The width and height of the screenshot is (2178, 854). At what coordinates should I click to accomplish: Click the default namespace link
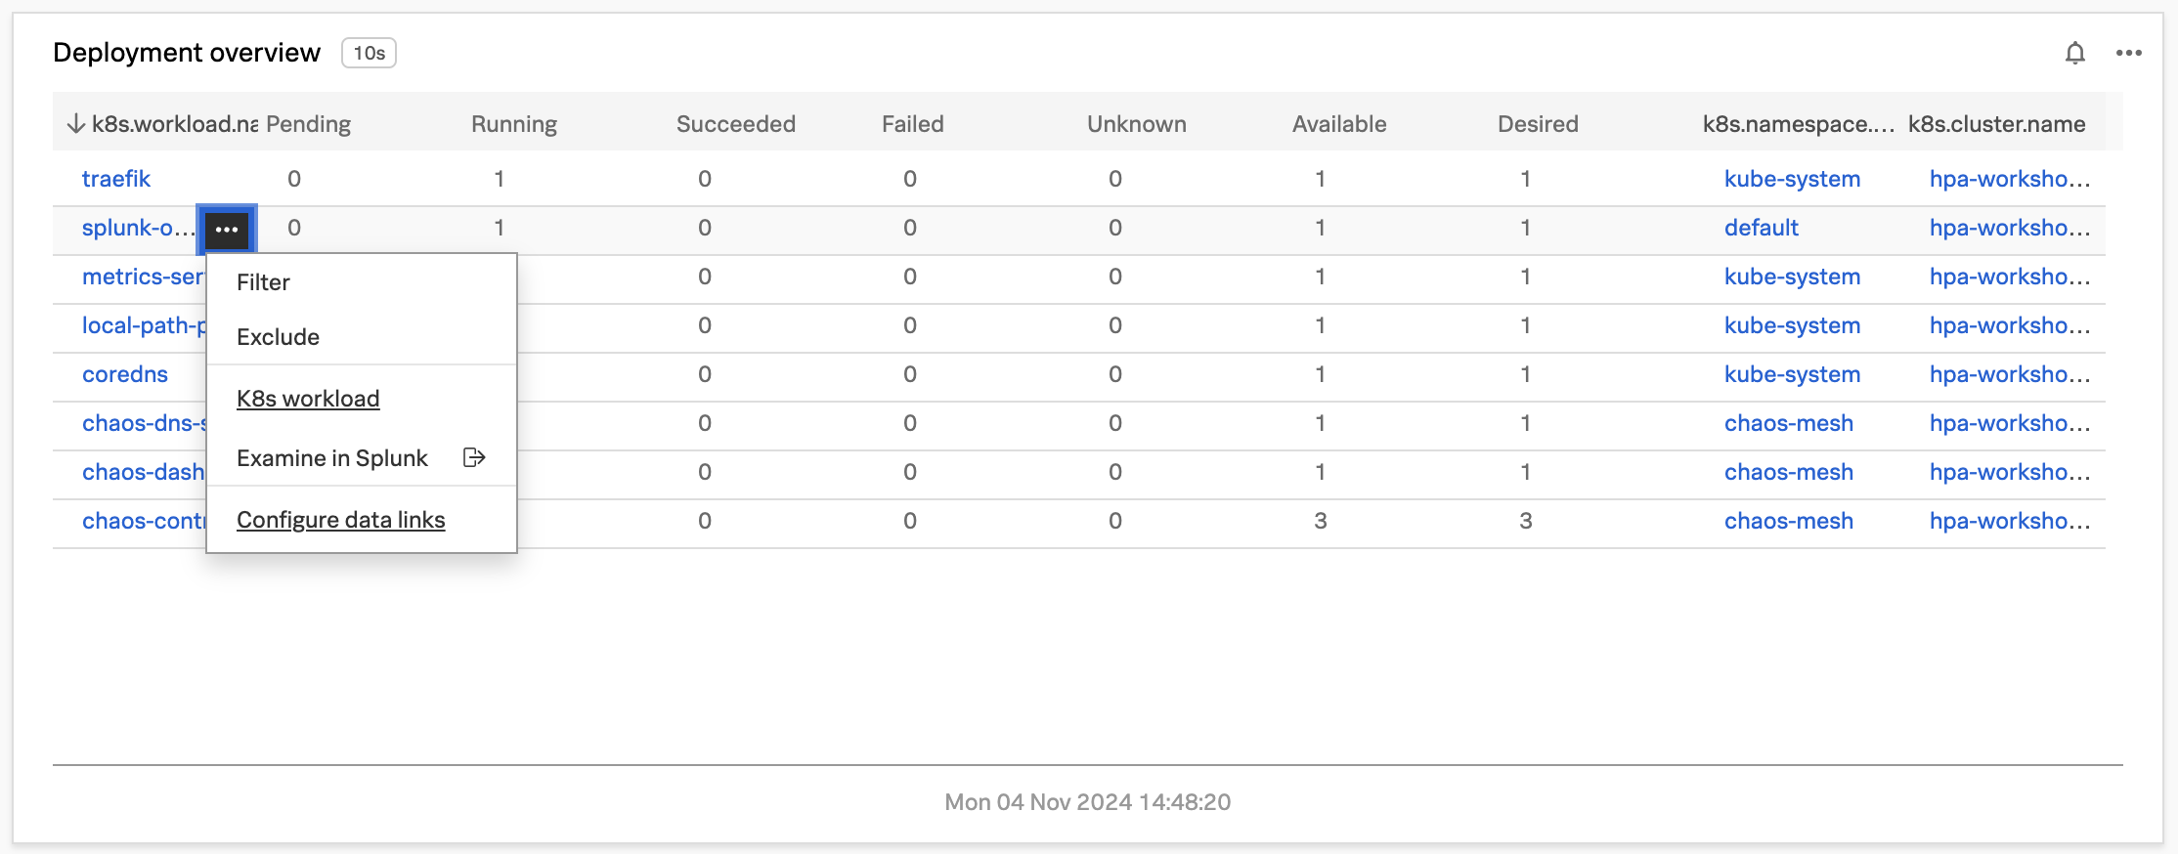click(x=1761, y=228)
